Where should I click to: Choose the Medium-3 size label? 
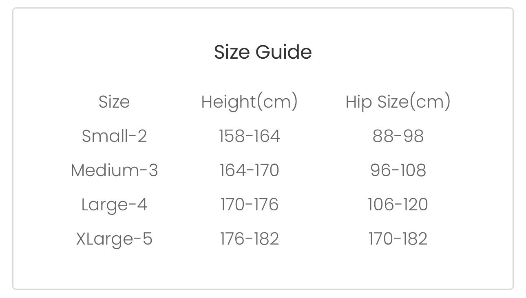[x=114, y=170]
